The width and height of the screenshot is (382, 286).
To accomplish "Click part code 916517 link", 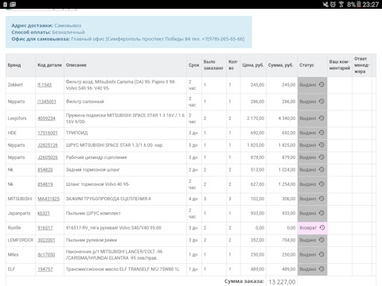I will [x=45, y=228].
